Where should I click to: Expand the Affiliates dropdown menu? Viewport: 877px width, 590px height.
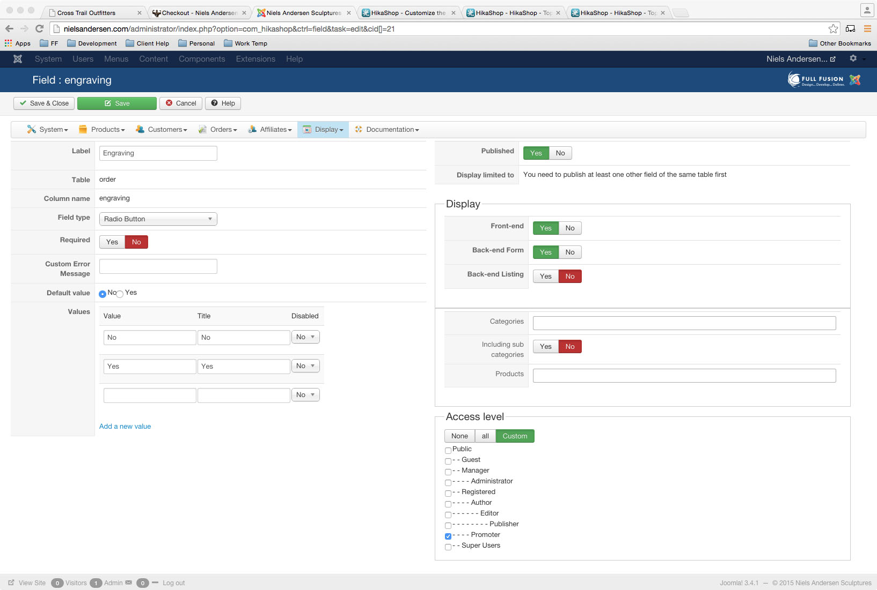[270, 130]
